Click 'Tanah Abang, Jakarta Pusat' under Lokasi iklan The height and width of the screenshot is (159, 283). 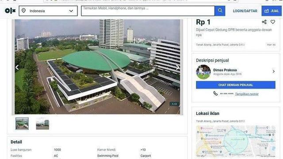coord(220,121)
